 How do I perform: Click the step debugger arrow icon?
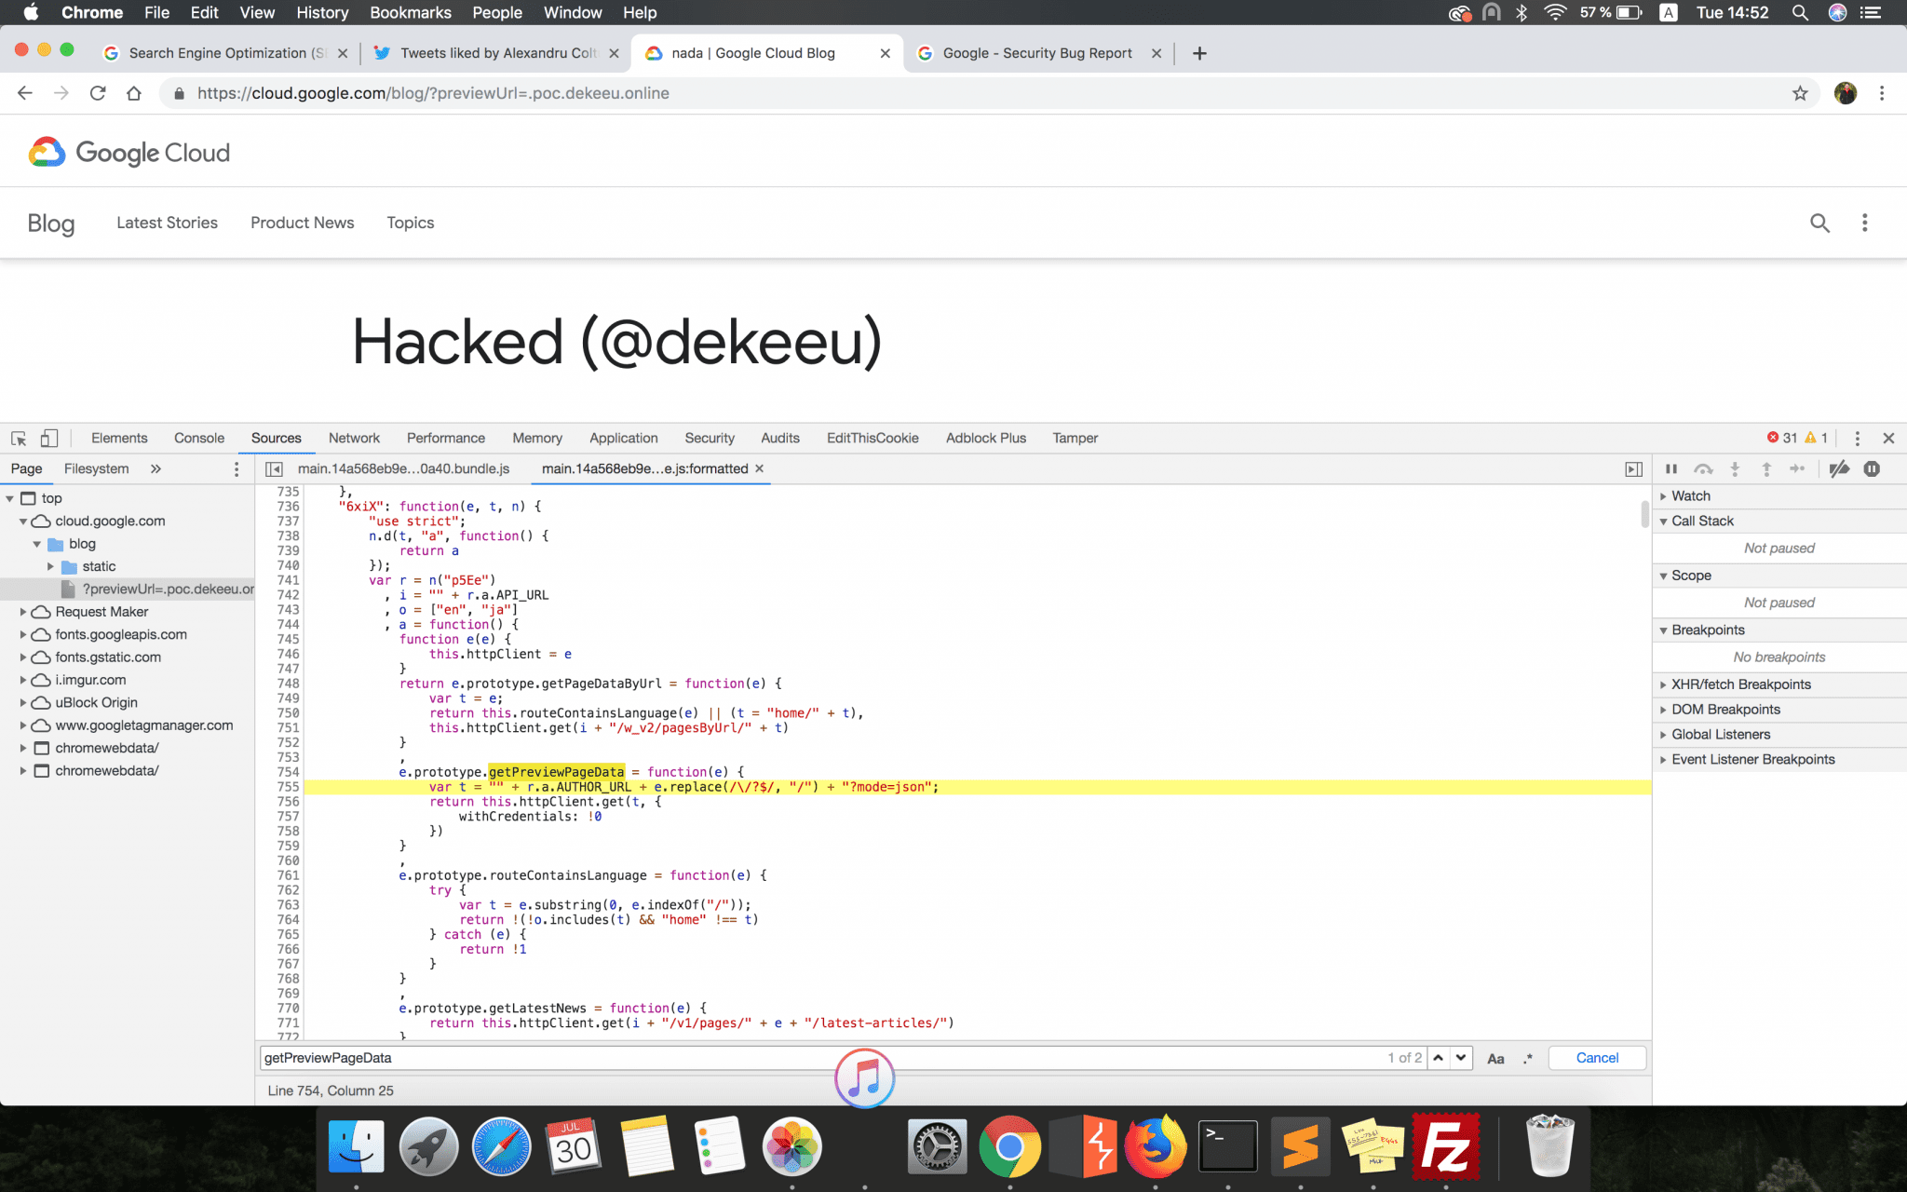point(1797,468)
